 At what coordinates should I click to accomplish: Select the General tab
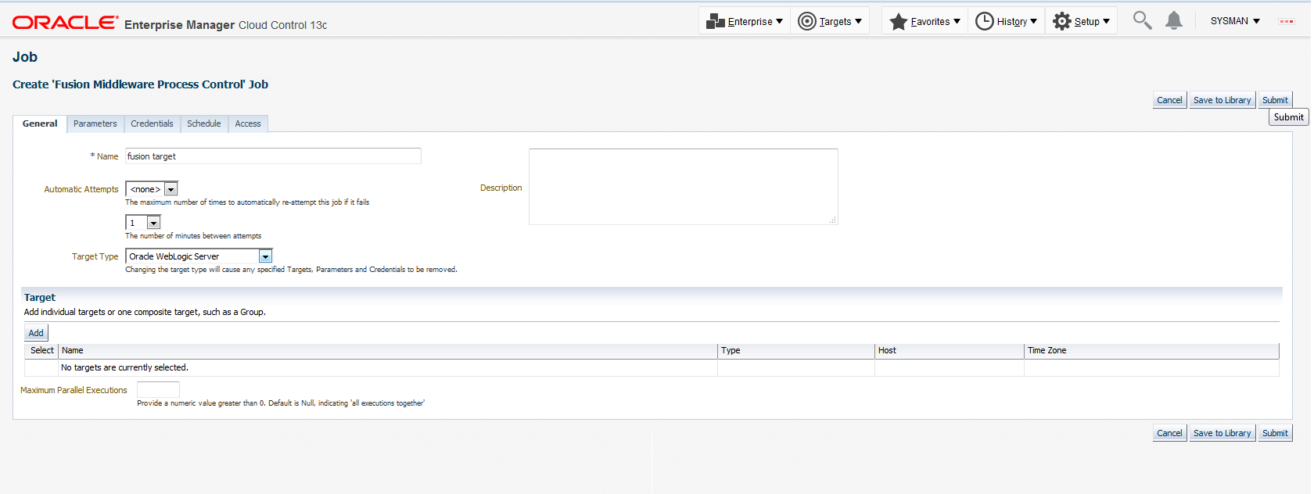(x=40, y=123)
